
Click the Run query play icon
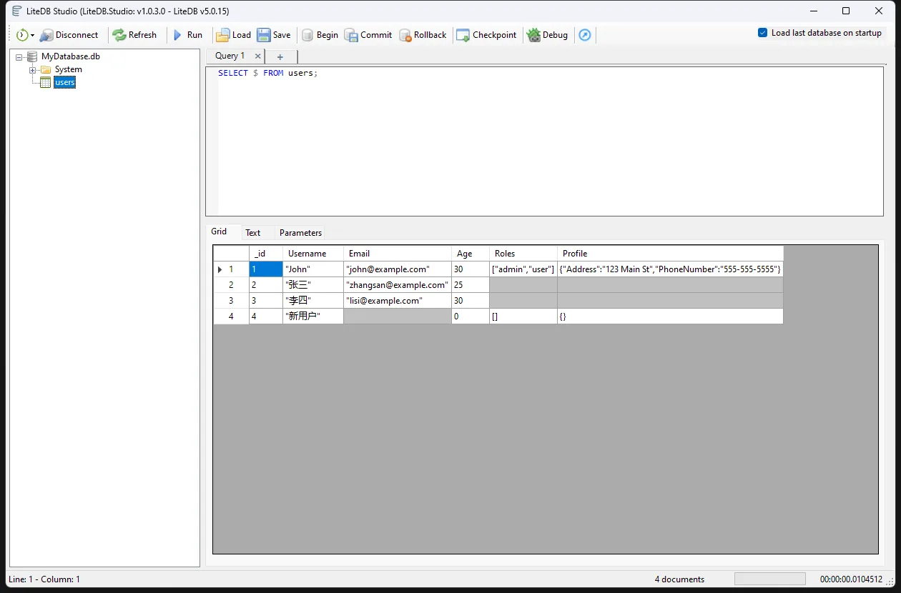click(x=178, y=35)
